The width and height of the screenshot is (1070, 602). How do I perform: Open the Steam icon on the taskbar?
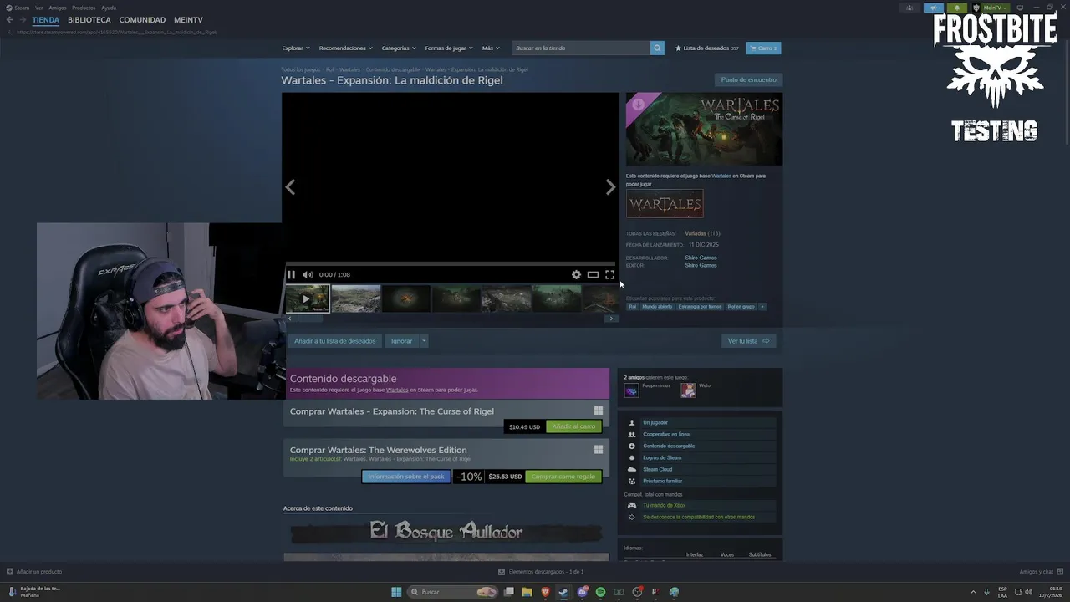point(563,592)
